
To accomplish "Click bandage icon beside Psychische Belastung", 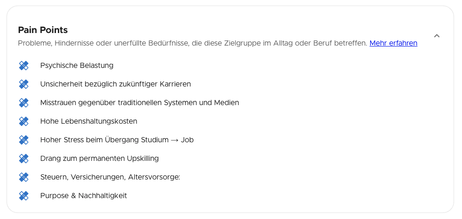I will [x=24, y=66].
